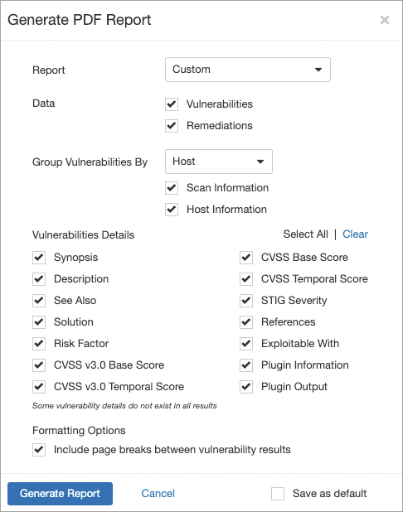This screenshot has height=512, width=403.
Task: Click the Select All link
Action: pos(306,234)
